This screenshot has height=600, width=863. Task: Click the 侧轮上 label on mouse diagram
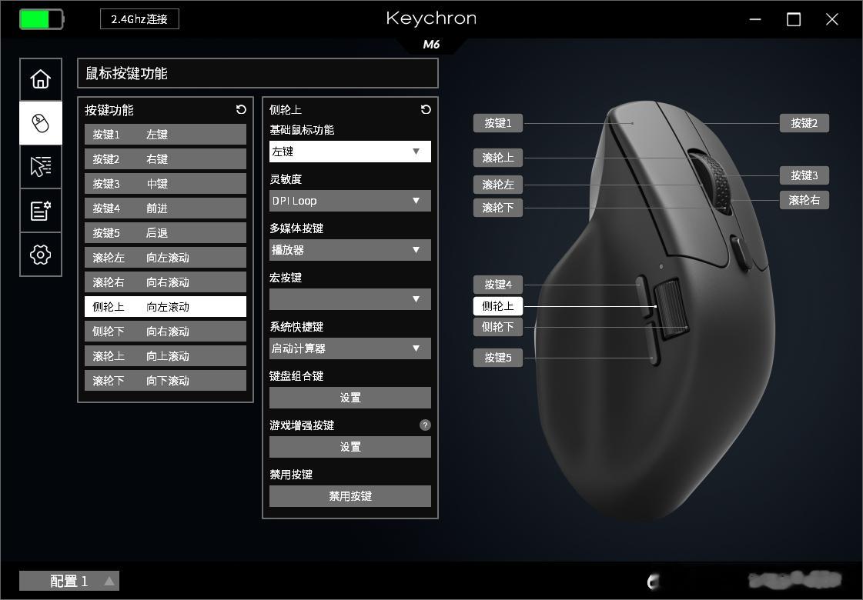pos(497,306)
